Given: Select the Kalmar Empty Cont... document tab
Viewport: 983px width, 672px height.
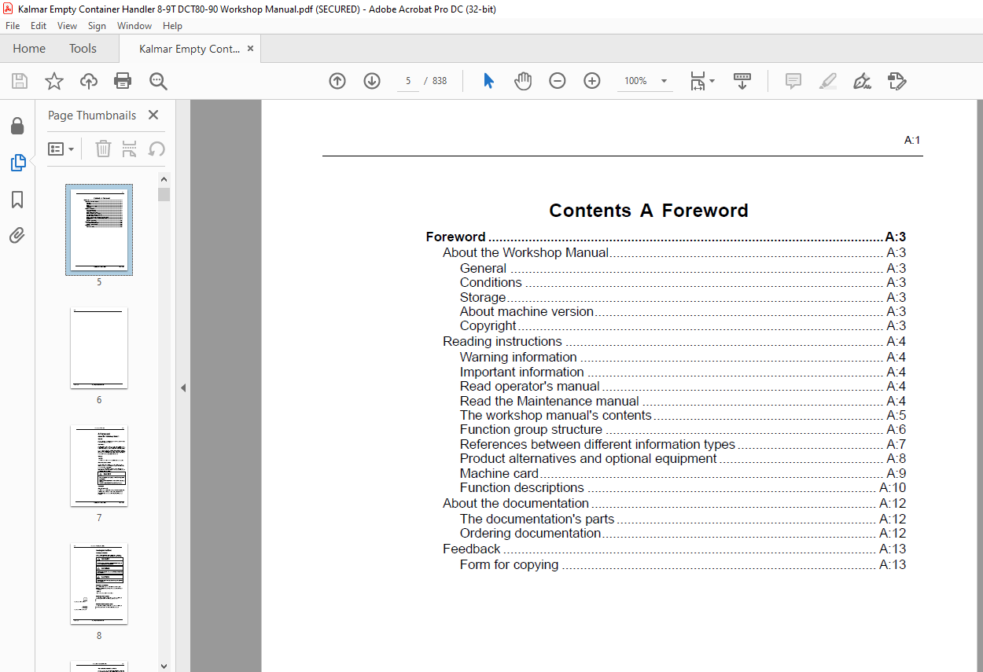Looking at the screenshot, I should [x=190, y=49].
